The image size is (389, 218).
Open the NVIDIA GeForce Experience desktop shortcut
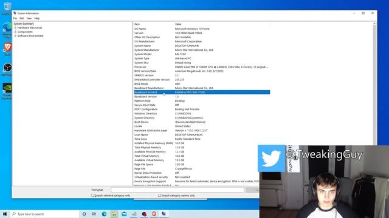(x=7, y=91)
